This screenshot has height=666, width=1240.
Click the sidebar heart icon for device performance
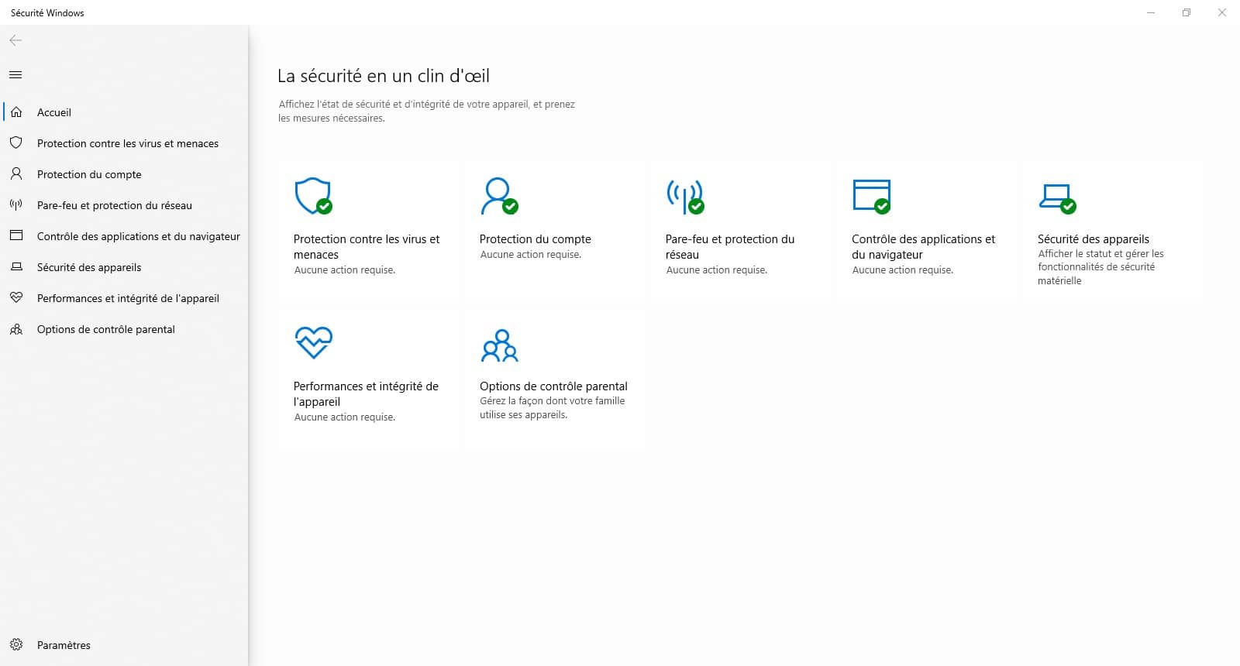(16, 298)
